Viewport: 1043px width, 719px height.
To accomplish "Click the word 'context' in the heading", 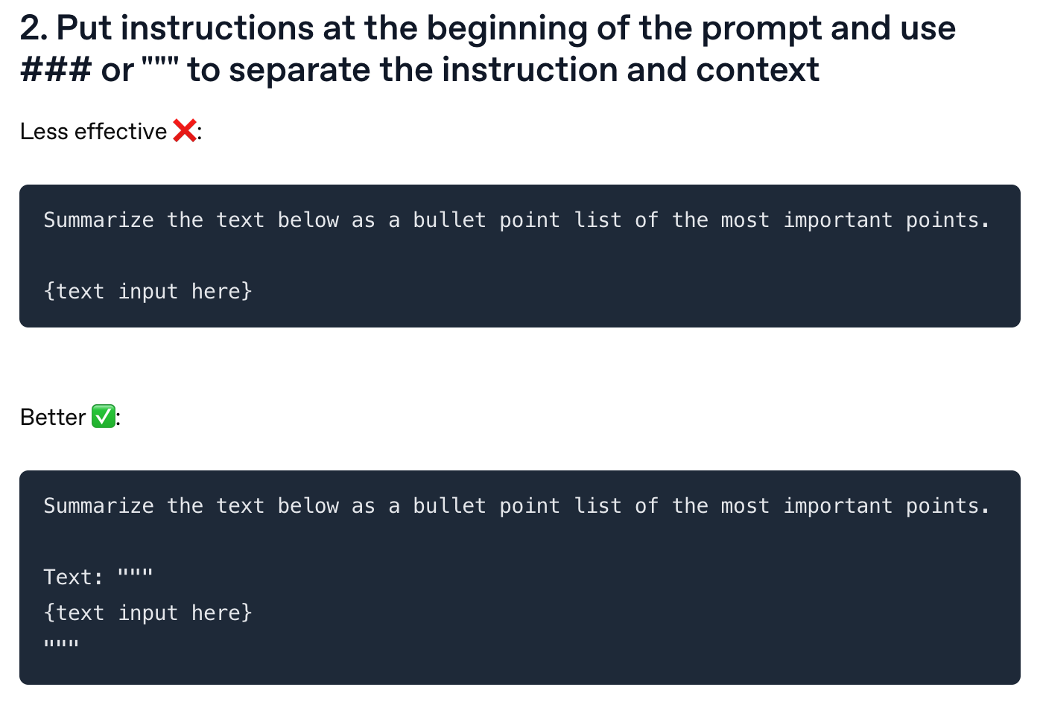I will [758, 70].
